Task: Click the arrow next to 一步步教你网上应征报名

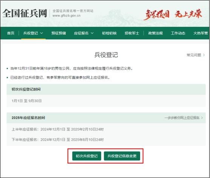Action: pyautogui.click(x=202, y=118)
